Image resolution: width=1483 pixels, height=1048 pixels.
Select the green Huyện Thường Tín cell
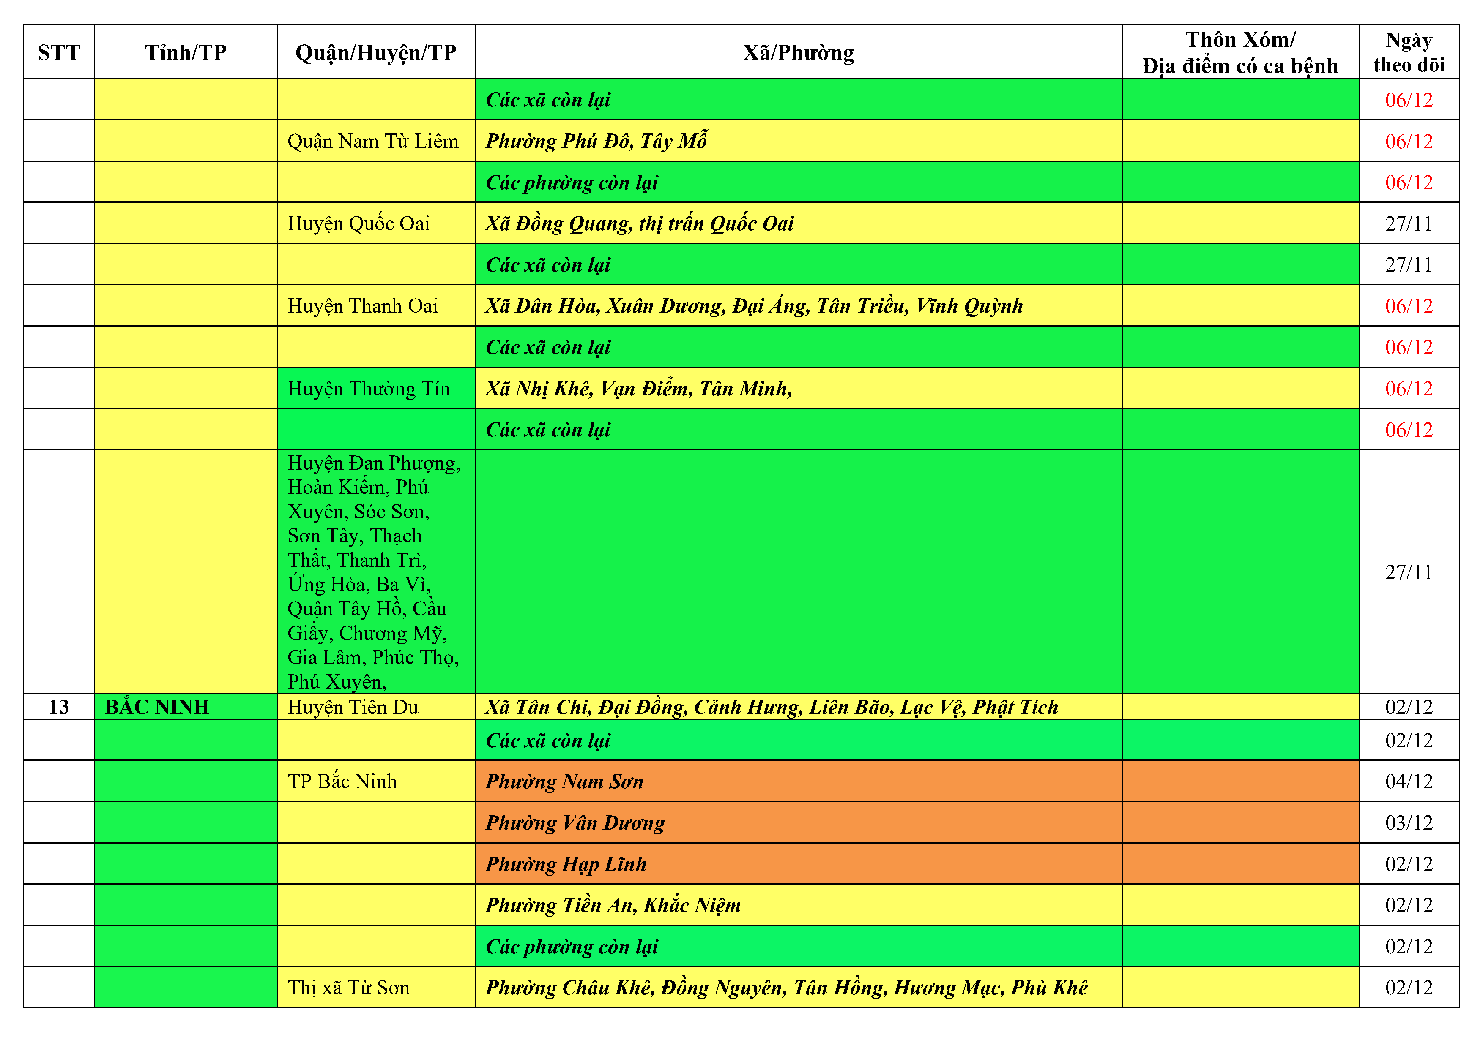369,389
